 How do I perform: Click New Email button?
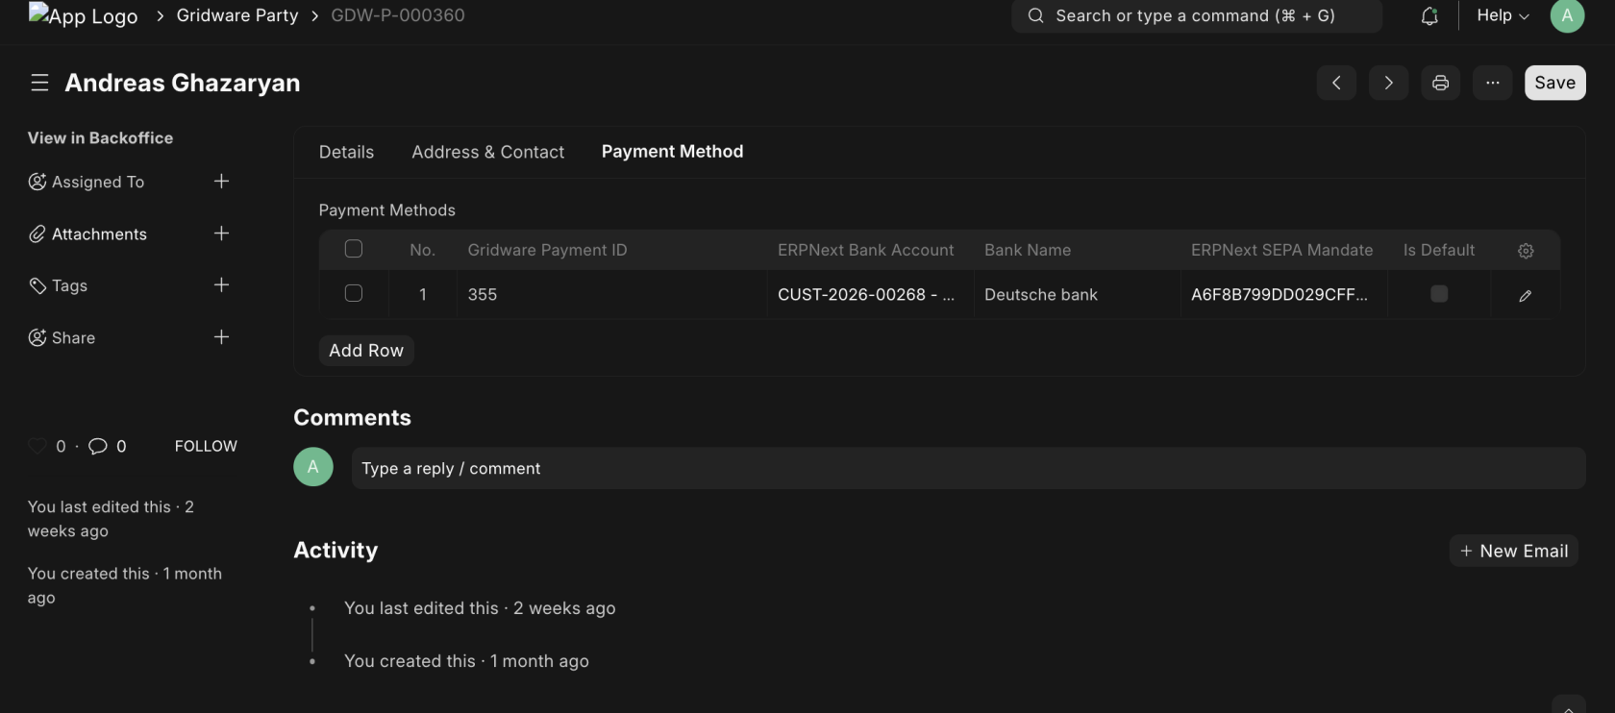click(1514, 551)
